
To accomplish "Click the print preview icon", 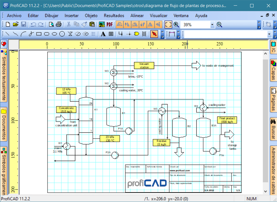I will pos(51,24).
